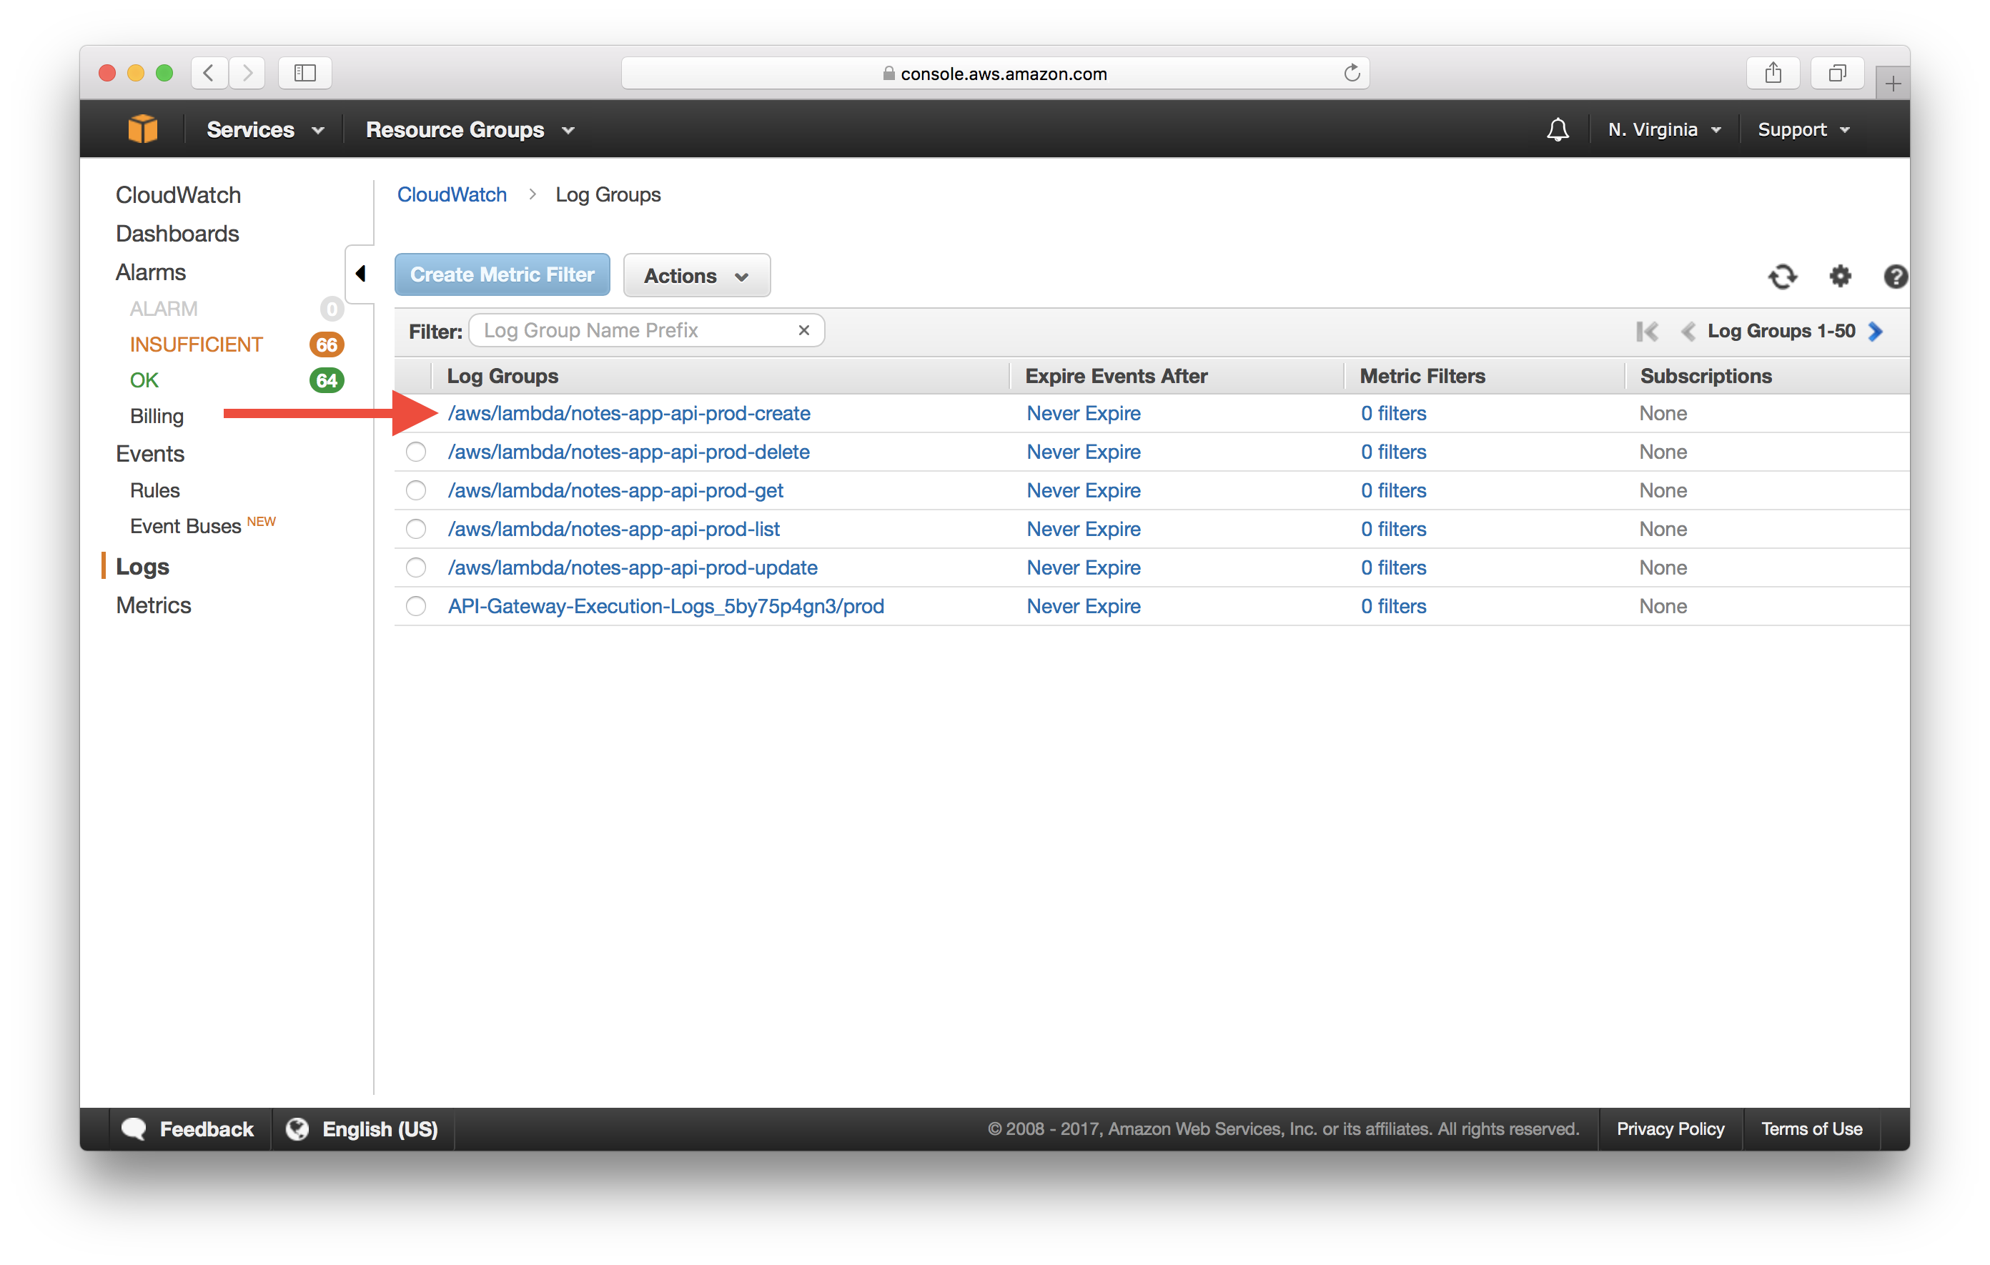The height and width of the screenshot is (1265, 1990).
Task: Click CloudWatch breadcrumb link
Action: [452, 194]
